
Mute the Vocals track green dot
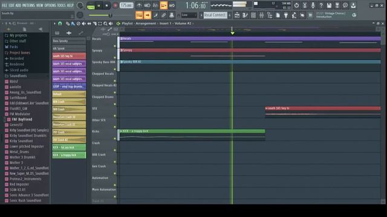coord(115,46)
